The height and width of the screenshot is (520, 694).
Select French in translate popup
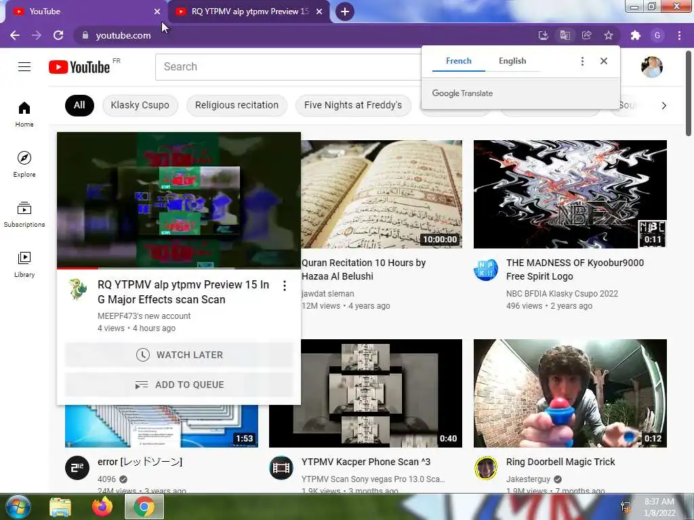(459, 61)
